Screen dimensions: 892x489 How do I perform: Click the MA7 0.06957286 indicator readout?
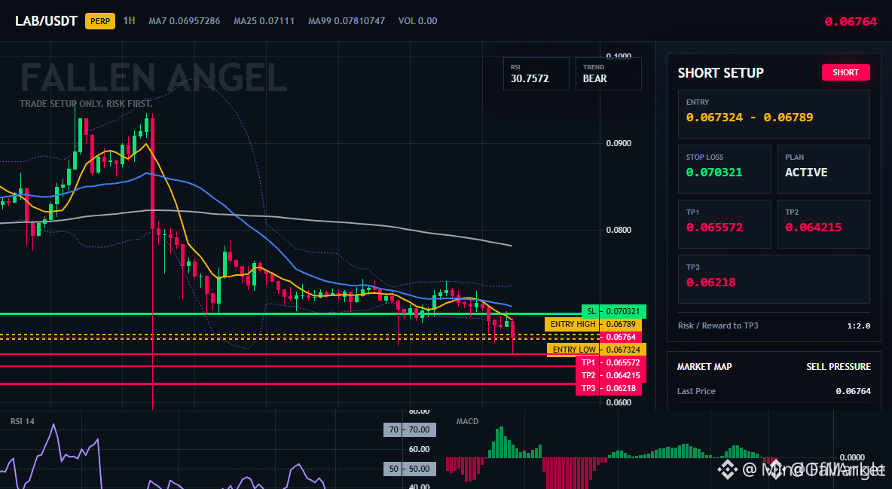click(185, 21)
